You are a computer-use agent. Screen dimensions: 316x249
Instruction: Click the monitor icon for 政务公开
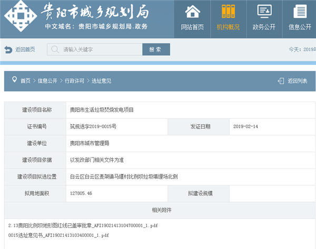(x=264, y=12)
